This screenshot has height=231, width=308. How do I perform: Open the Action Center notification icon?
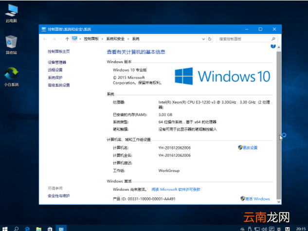pyautogui.click(x=272, y=229)
